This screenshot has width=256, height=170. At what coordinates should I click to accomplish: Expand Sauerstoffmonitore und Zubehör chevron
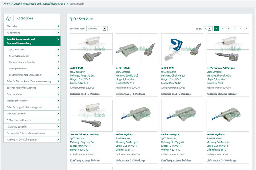coord(58,75)
